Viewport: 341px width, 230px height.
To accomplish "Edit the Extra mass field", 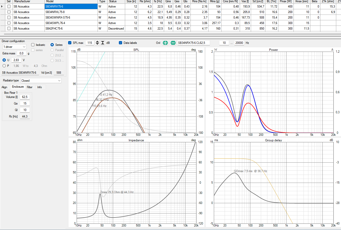I will [22, 53].
